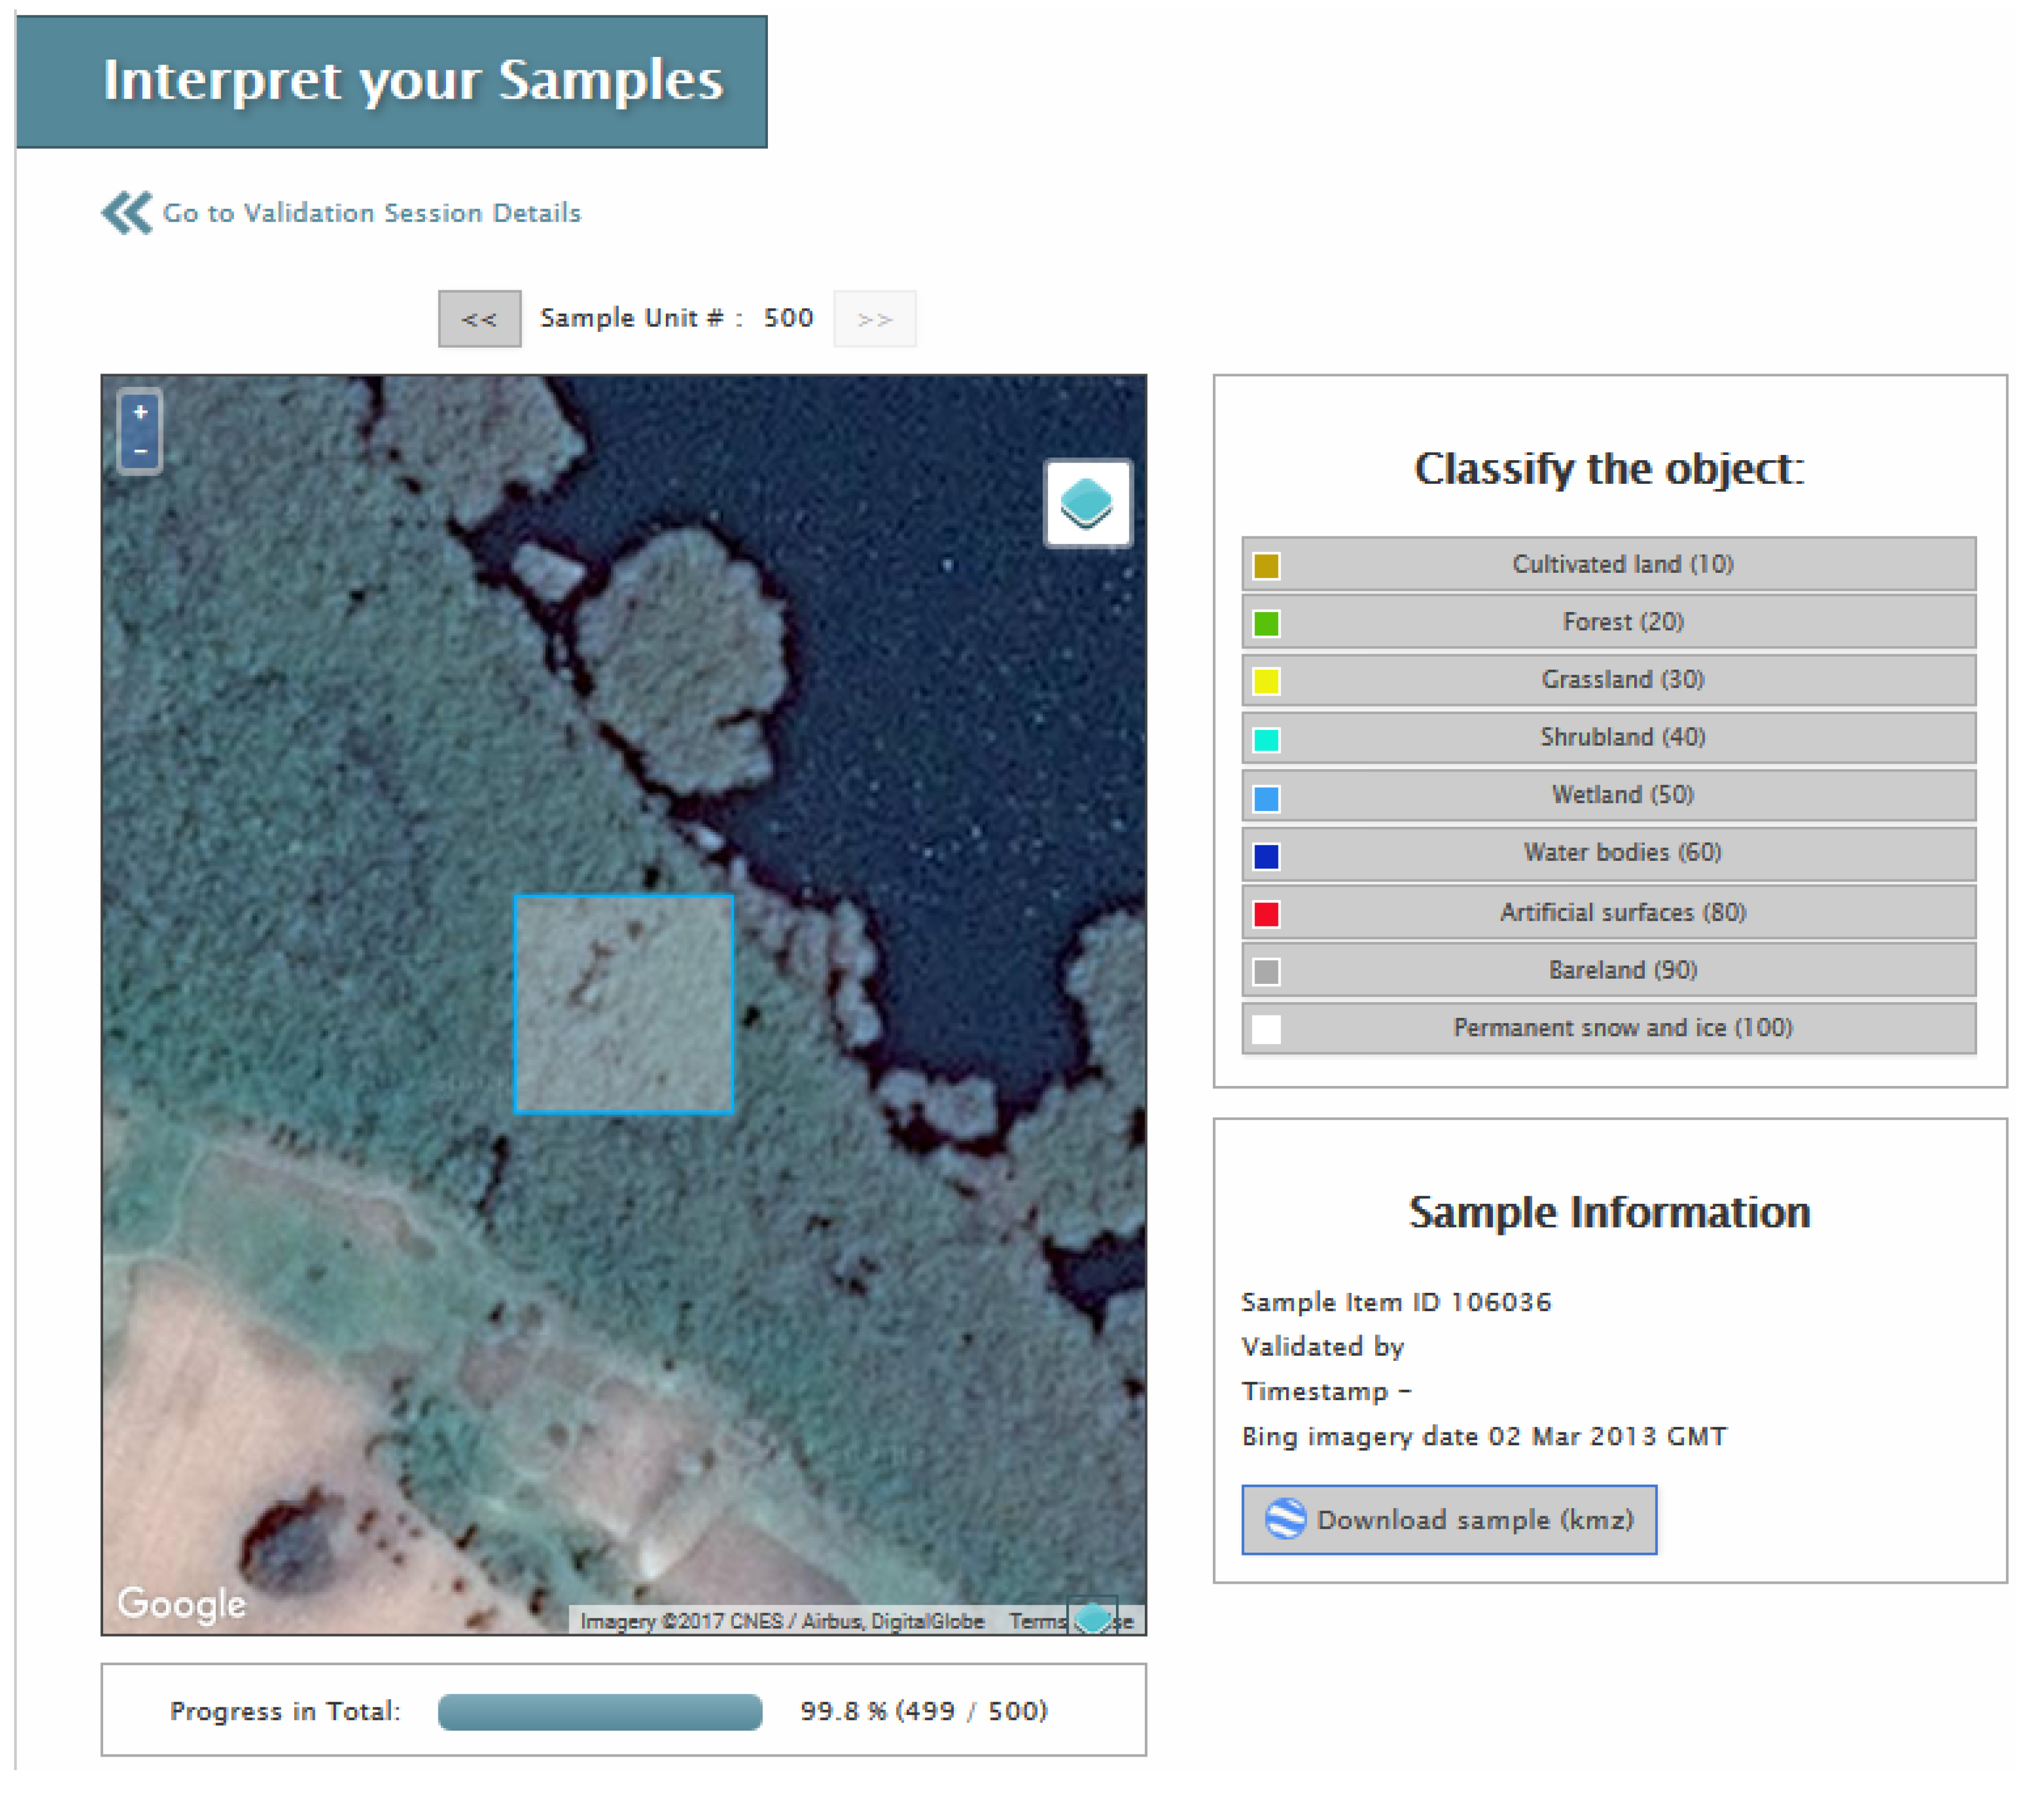Click the highlighted sample square on the map
Image resolution: width=2044 pixels, height=1820 pixels.
tap(624, 1000)
